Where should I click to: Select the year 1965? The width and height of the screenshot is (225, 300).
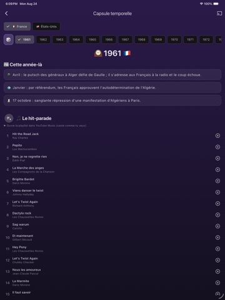pos(92,39)
